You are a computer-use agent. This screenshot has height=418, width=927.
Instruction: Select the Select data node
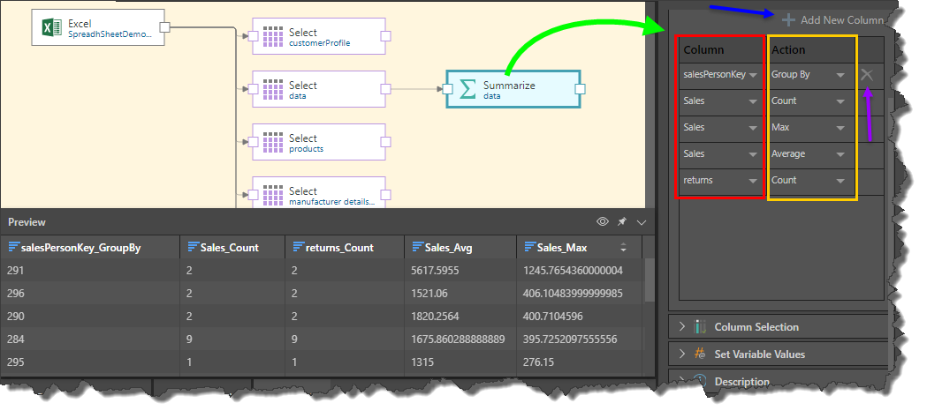point(318,89)
